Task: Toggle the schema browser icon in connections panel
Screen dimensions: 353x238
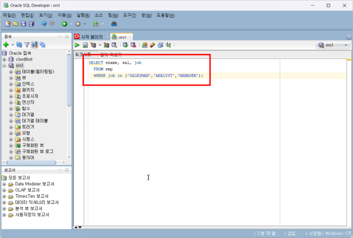Action: pos(35,45)
